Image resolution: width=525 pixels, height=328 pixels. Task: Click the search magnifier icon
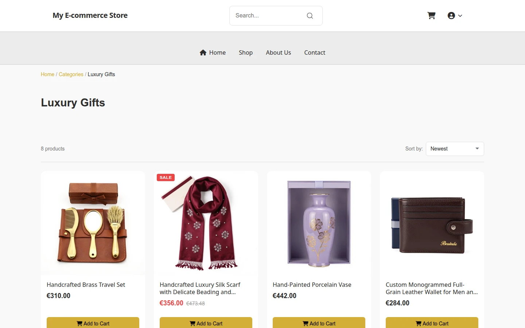coord(310,16)
